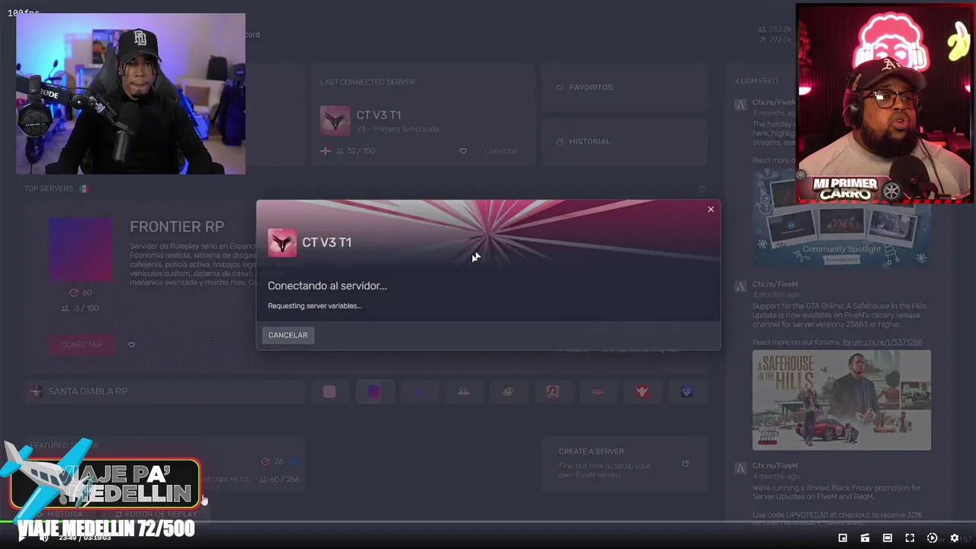
Task: Open FAVORITOS section
Action: pos(624,88)
